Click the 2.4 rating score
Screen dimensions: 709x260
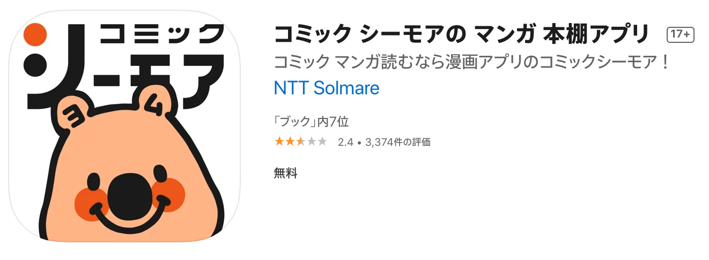(345, 142)
